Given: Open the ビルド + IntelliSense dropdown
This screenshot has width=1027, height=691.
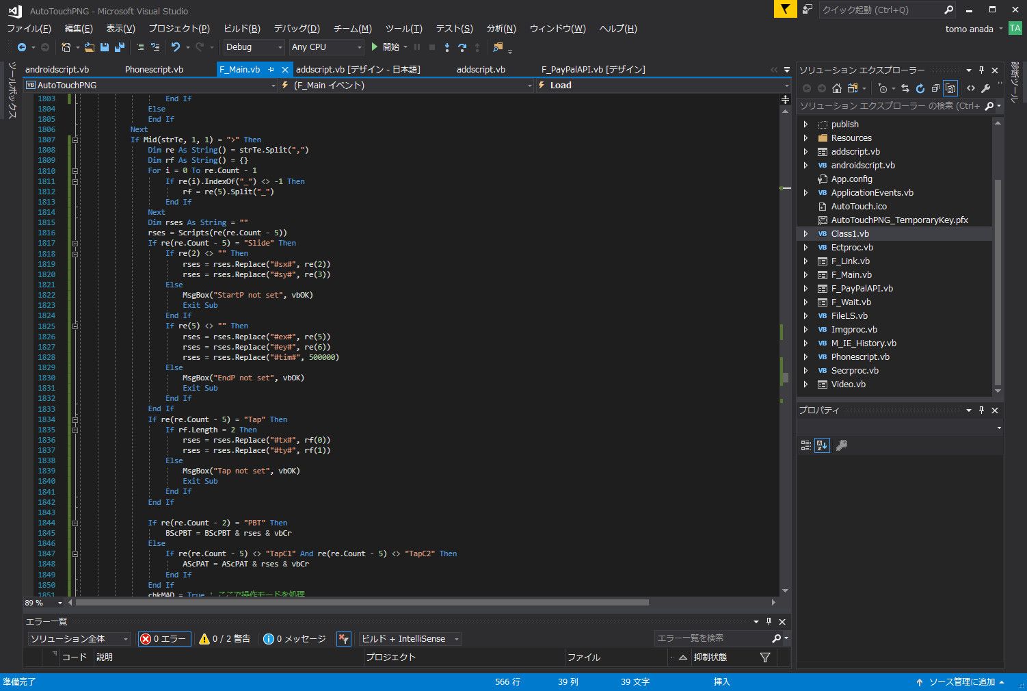Looking at the screenshot, I should (410, 639).
